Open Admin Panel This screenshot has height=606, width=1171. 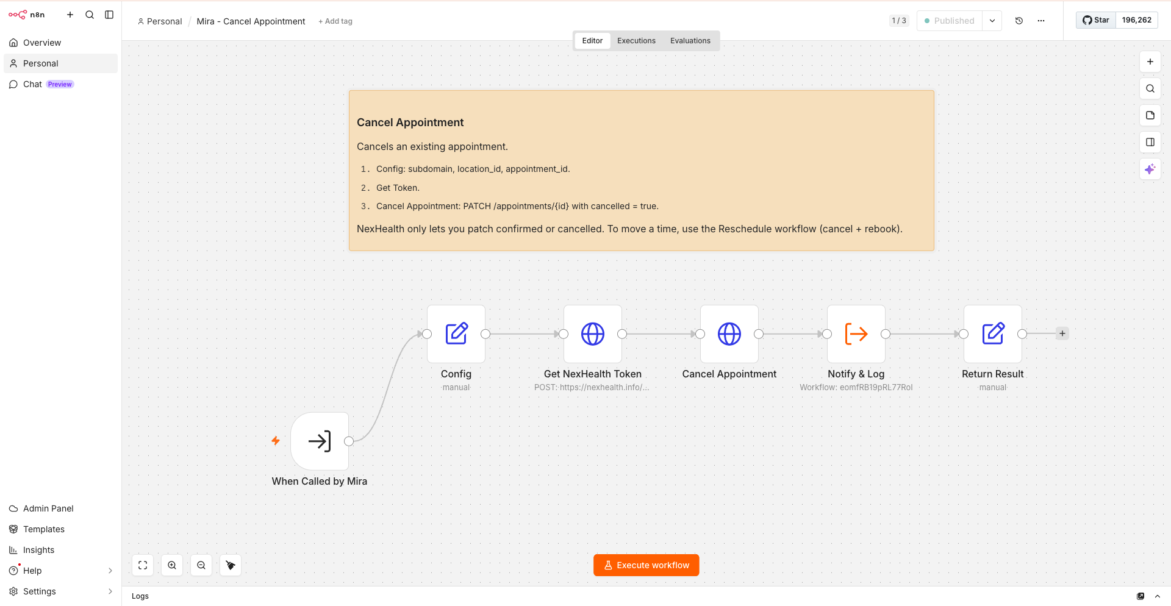coord(60,508)
